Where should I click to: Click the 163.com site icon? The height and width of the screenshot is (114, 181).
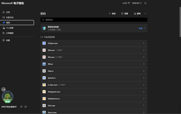(x=44, y=57)
